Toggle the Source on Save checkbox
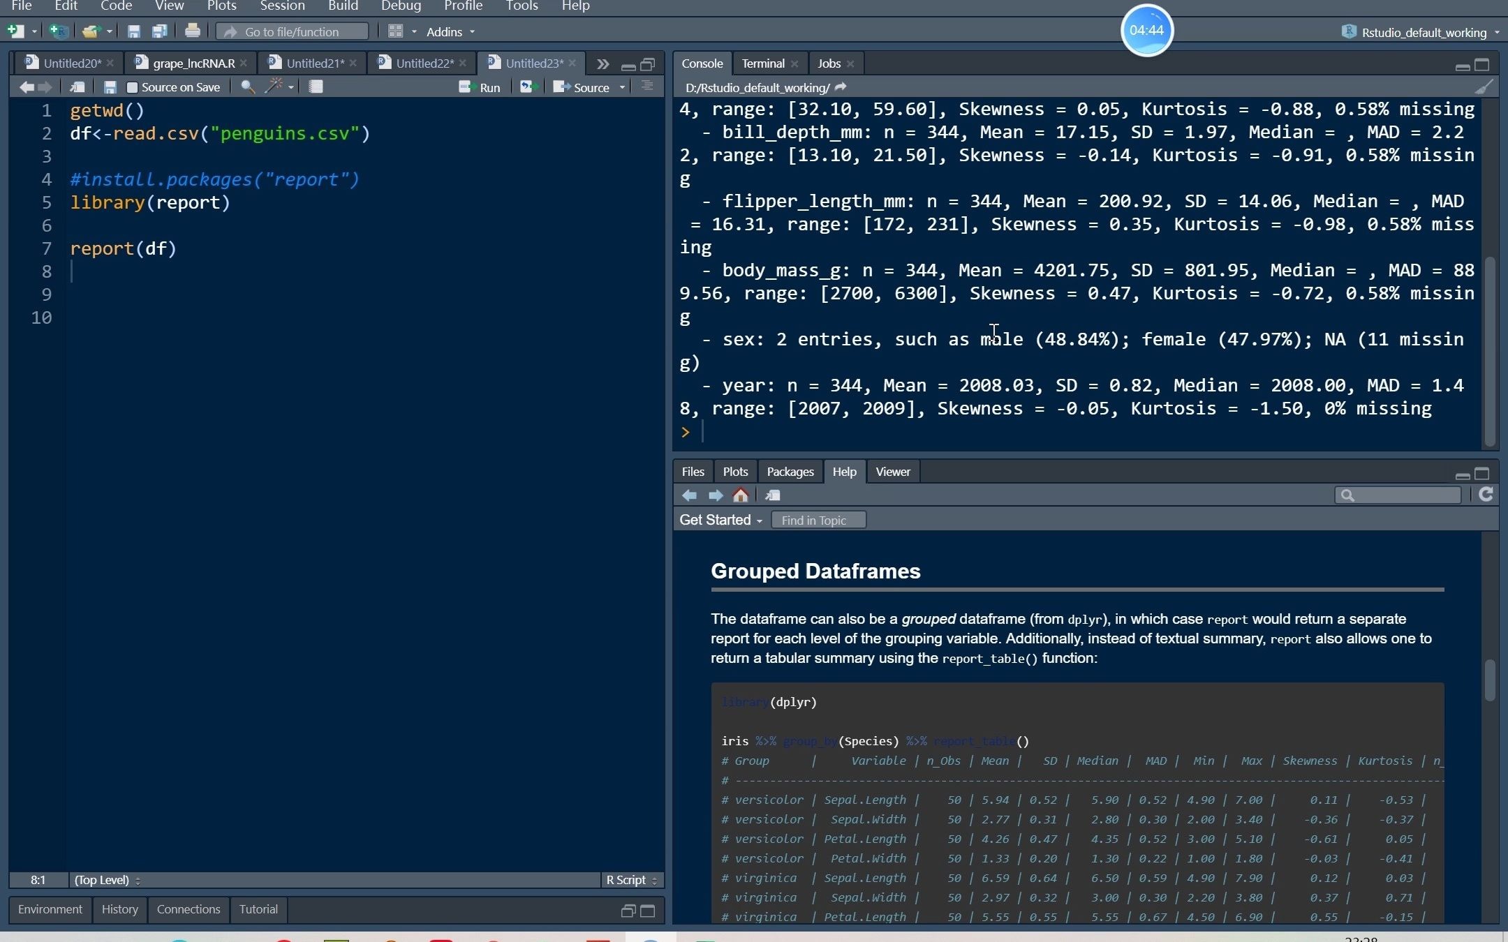The width and height of the screenshot is (1508, 942). click(132, 88)
